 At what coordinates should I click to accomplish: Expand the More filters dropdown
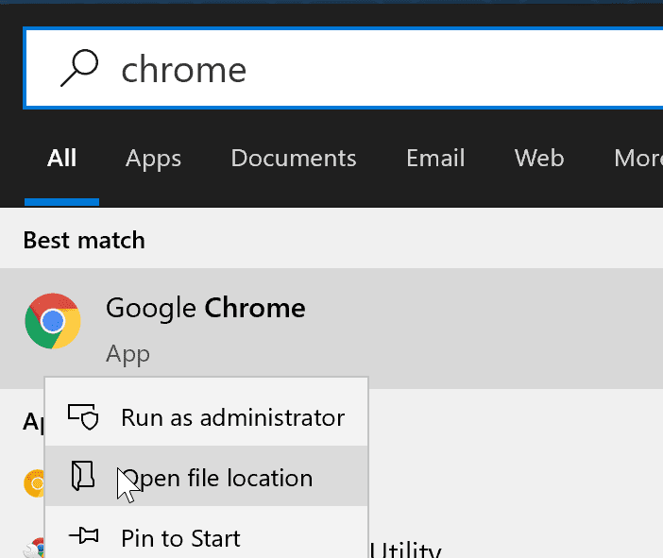pos(638,158)
